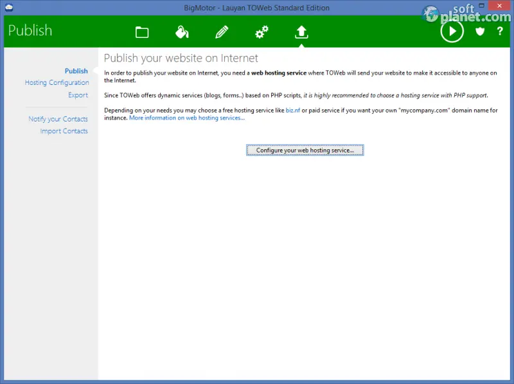This screenshot has width=514, height=384.
Task: Open the question mark help icon
Action: pos(500,31)
